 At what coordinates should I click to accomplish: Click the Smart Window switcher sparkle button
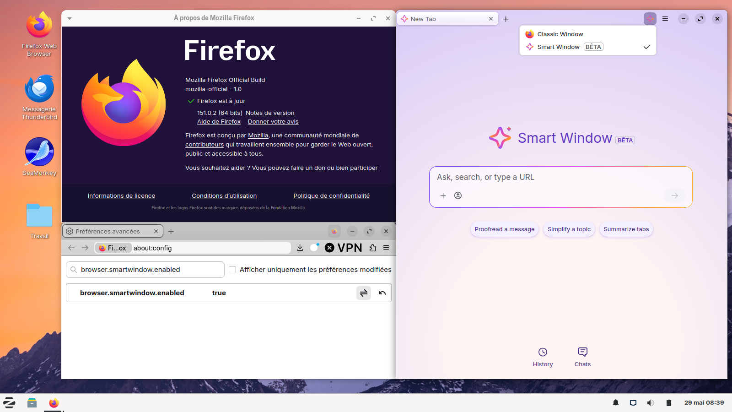(x=650, y=19)
